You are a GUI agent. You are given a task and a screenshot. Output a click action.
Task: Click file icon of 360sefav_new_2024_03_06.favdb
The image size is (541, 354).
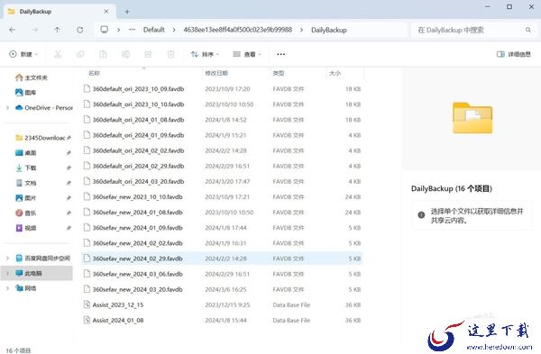pyautogui.click(x=87, y=274)
